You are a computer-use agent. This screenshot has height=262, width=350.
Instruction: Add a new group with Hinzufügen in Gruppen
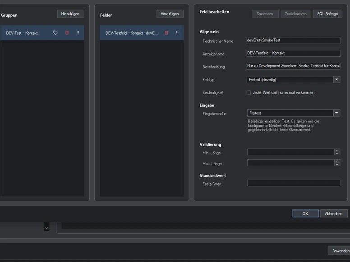pyautogui.click(x=70, y=14)
